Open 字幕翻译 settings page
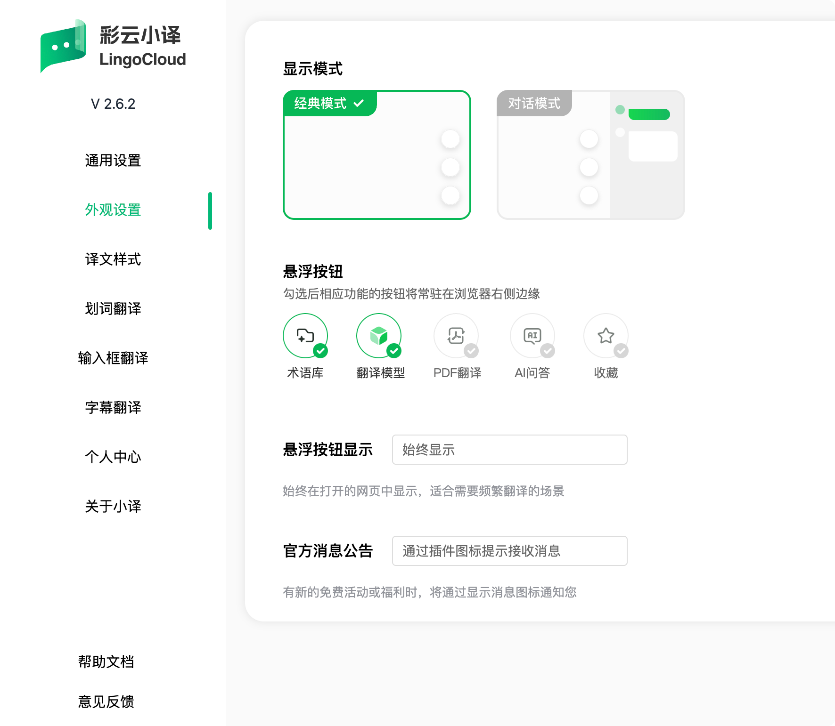Viewport: 835px width, 726px height. [113, 408]
